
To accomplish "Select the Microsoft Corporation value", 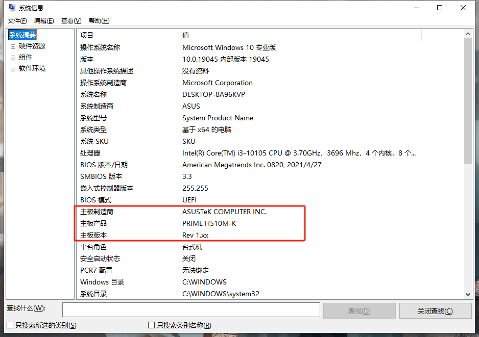I will (217, 83).
